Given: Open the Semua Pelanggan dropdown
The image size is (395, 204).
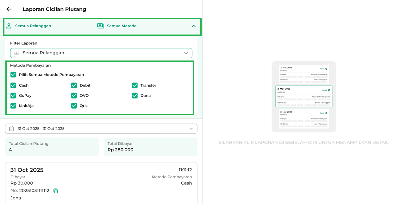Looking at the screenshot, I should pos(101,53).
